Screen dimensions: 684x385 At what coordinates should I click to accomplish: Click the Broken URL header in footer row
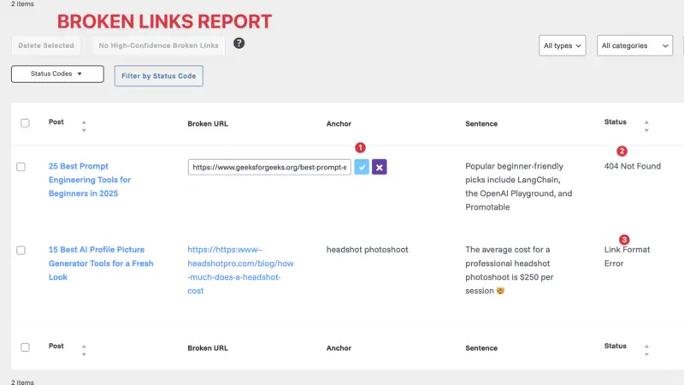(x=208, y=348)
